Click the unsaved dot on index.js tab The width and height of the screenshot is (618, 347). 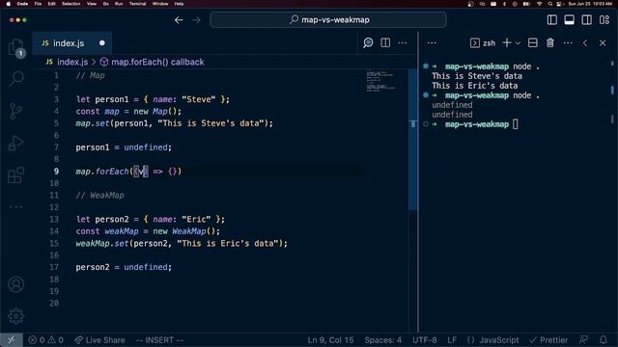click(102, 42)
